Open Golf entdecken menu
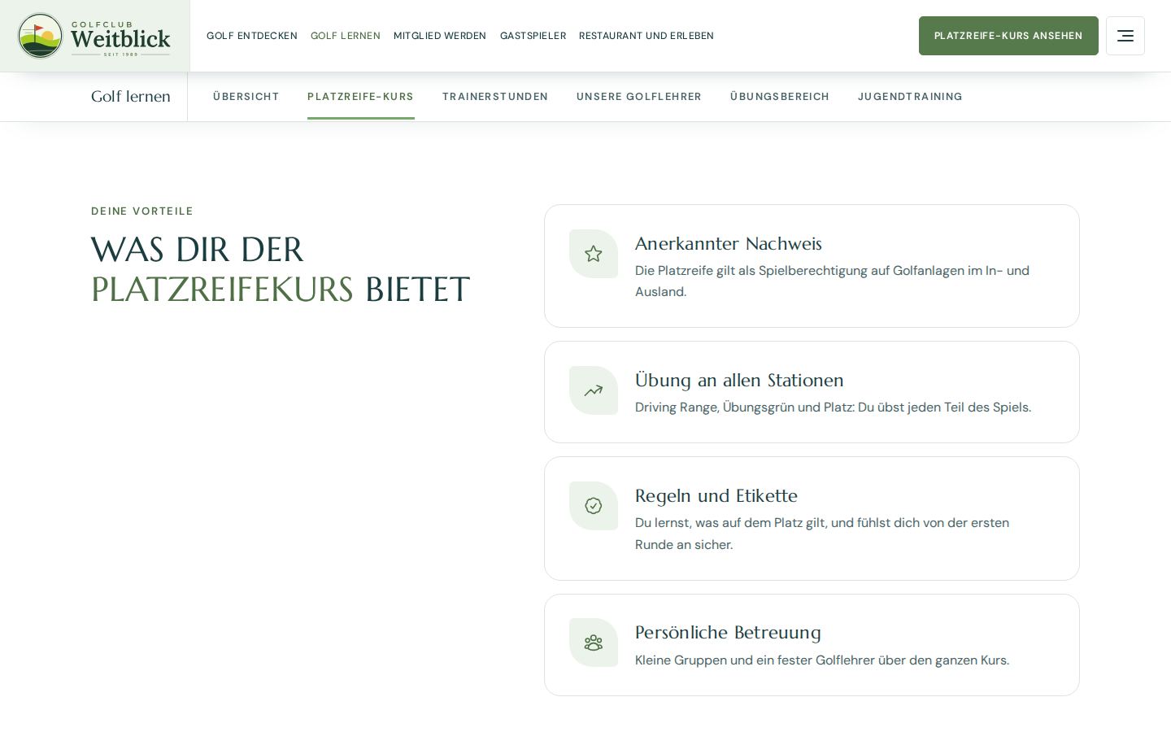The height and width of the screenshot is (732, 1171). 252,36
